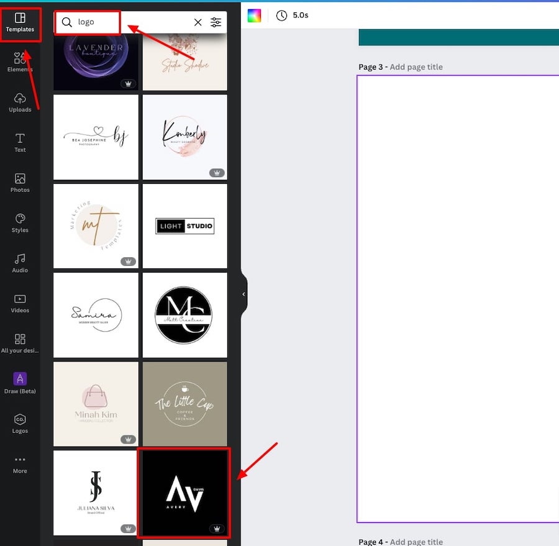Select the Avery Davis black logo template
The image size is (559, 546).
coord(184,493)
